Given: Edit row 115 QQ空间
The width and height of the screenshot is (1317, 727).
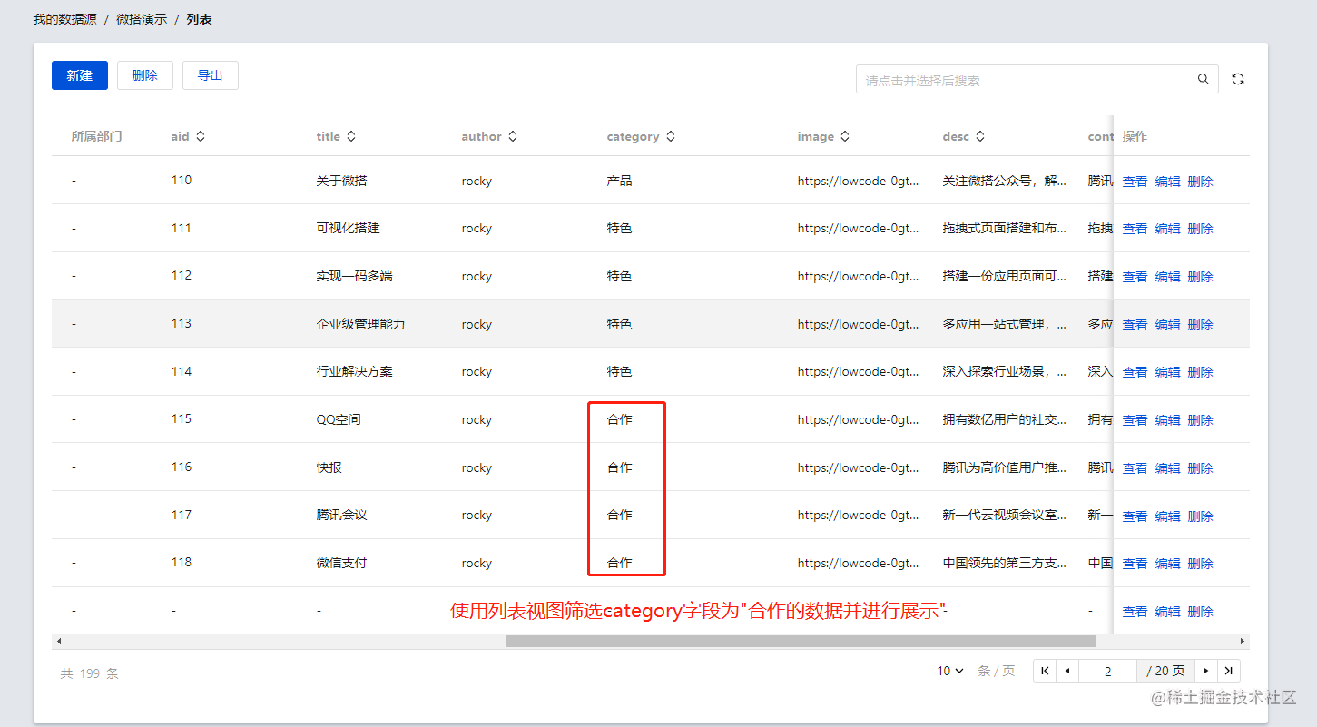Looking at the screenshot, I should (x=1167, y=420).
